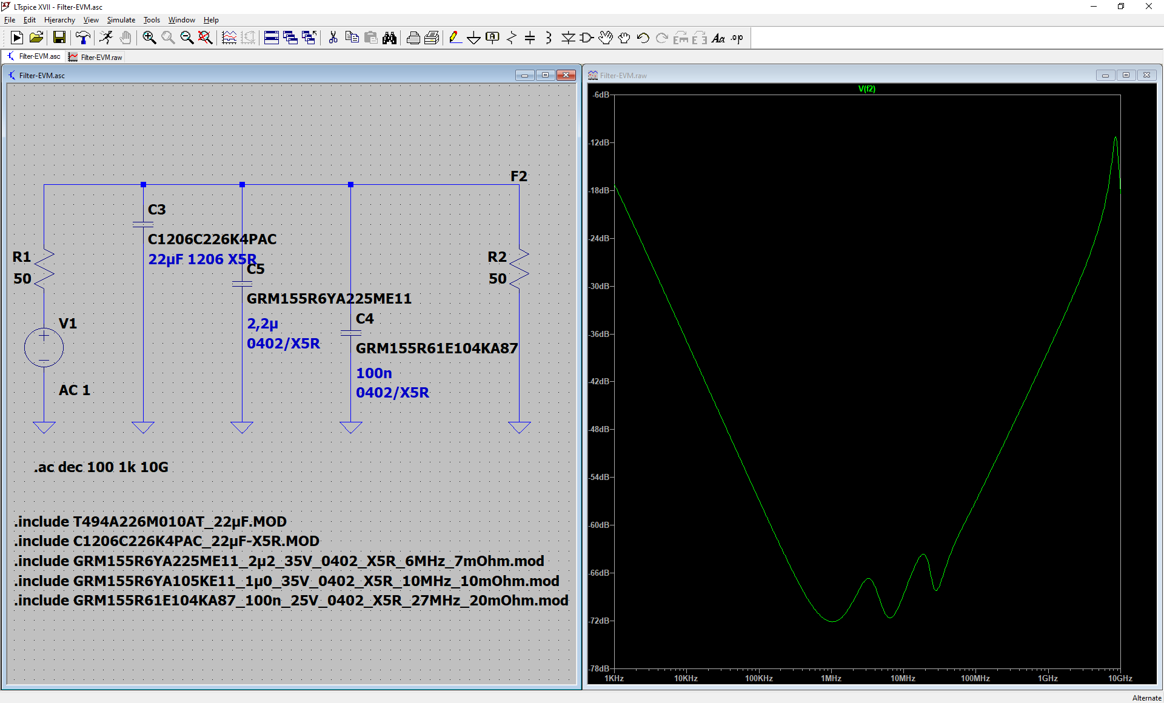Click the Print icon

[413, 38]
